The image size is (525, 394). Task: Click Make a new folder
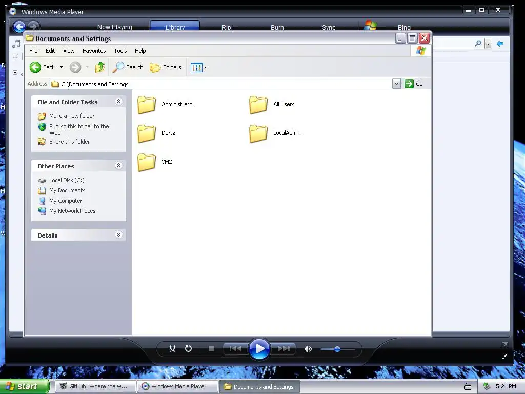click(72, 116)
